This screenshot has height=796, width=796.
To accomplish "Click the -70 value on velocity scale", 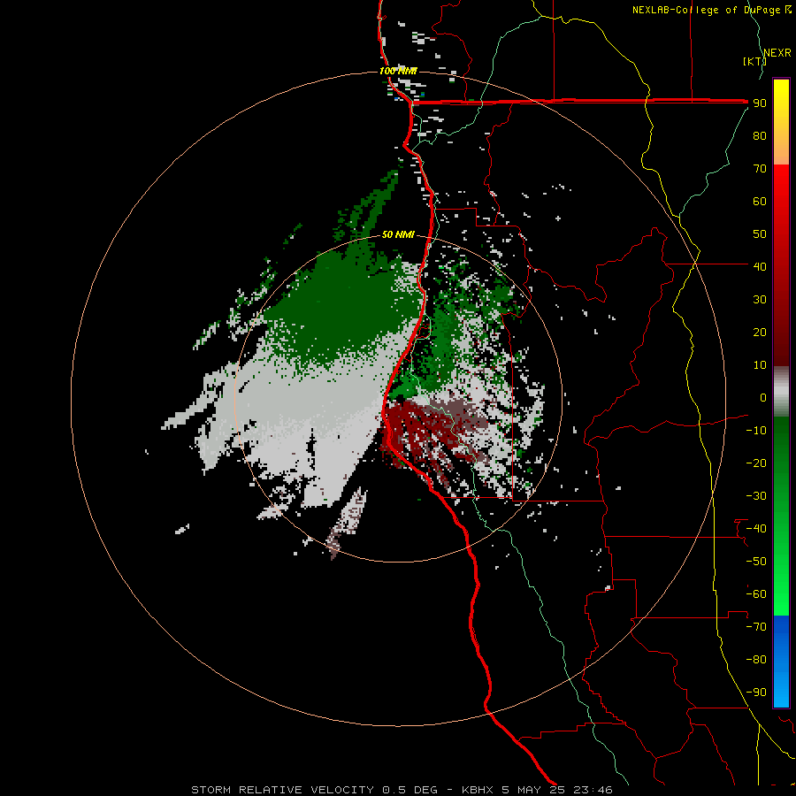I will pos(756,626).
